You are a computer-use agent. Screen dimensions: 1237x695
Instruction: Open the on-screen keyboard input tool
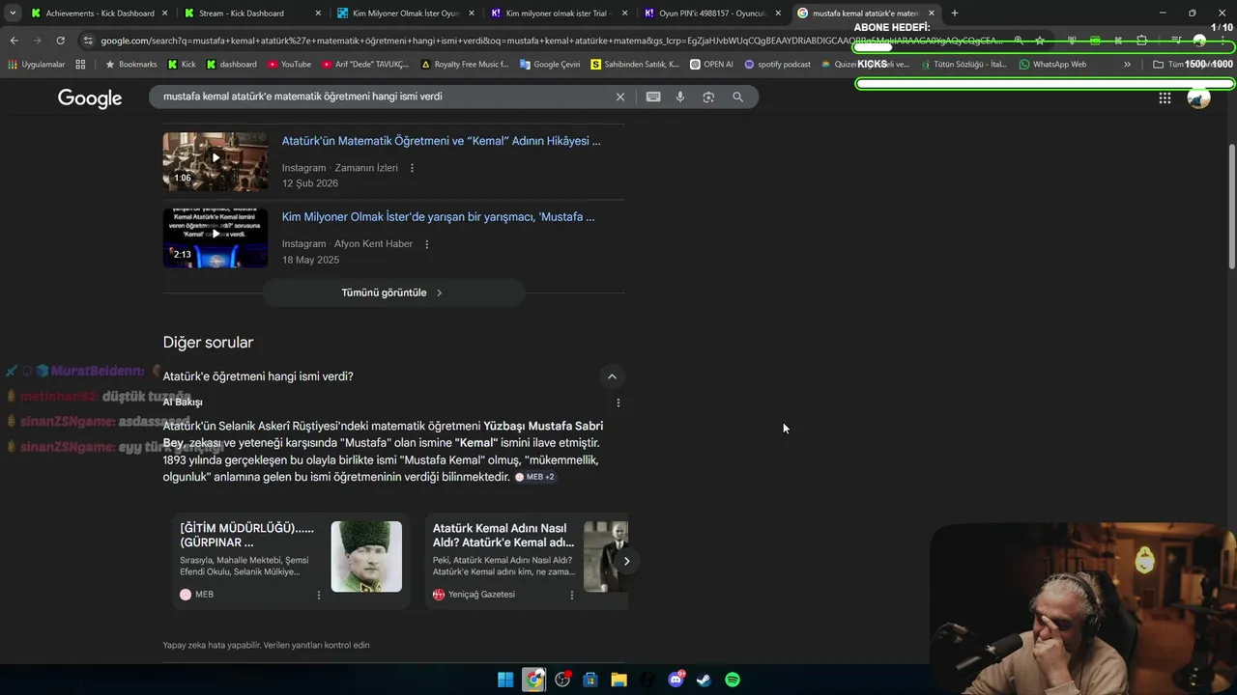[x=653, y=97]
